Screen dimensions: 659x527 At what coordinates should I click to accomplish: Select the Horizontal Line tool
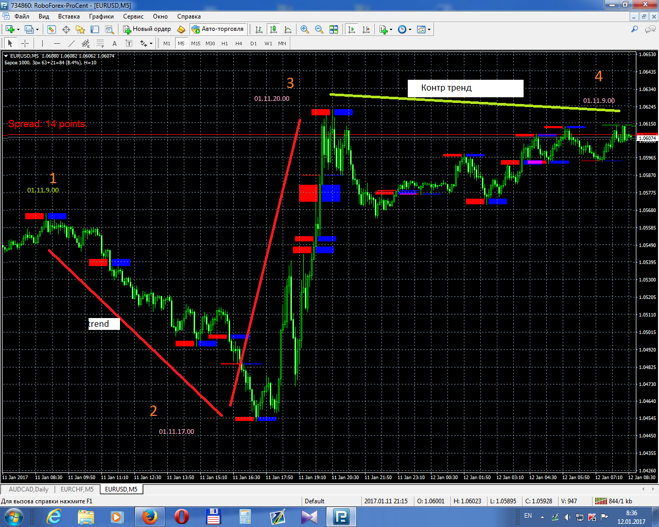coord(57,44)
